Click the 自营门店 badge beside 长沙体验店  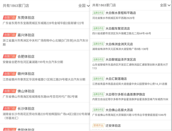point(10,108)
